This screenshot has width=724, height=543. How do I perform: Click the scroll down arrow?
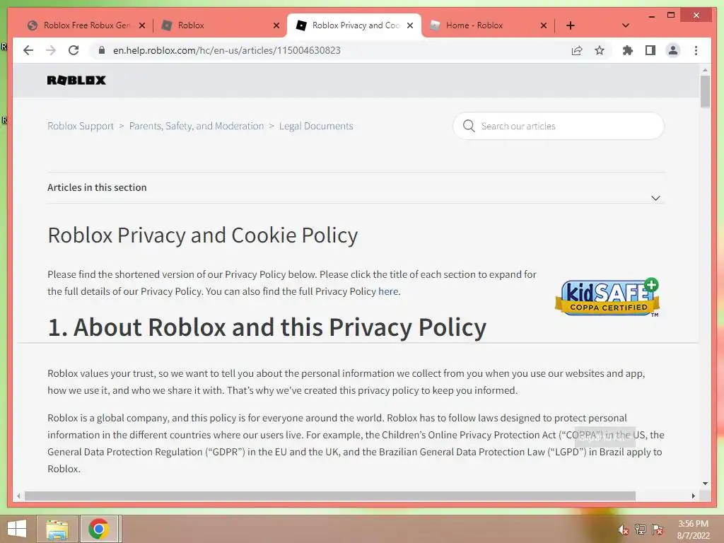coord(705,483)
